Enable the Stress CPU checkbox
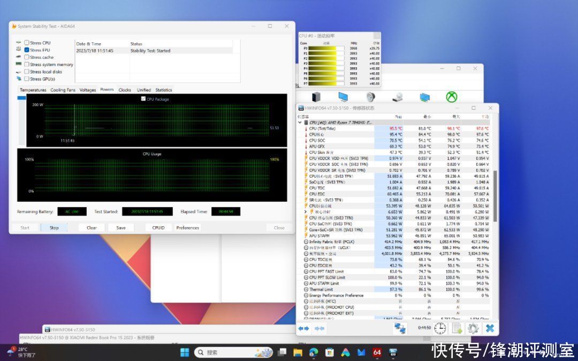 (x=27, y=43)
